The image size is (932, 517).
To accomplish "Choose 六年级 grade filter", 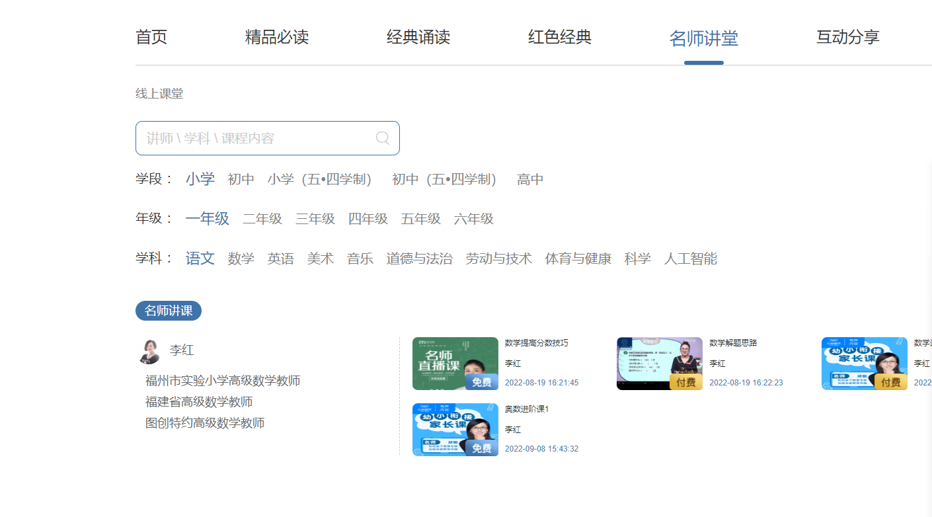I will coord(474,219).
